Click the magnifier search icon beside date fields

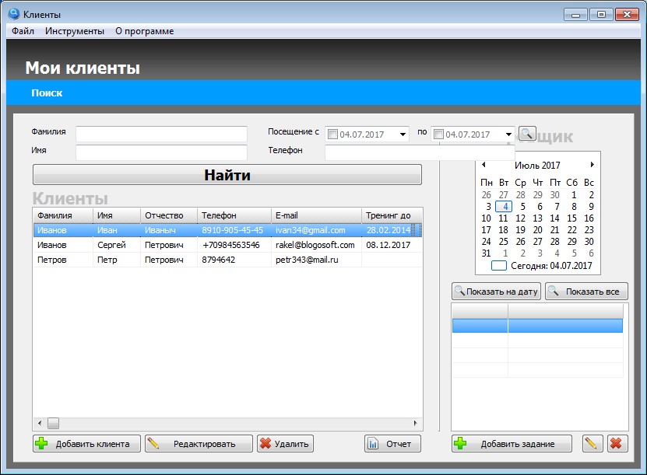point(527,134)
